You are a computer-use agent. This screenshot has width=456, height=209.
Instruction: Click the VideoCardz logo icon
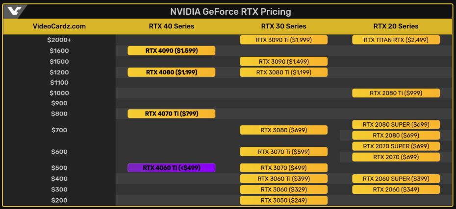[x=14, y=11]
